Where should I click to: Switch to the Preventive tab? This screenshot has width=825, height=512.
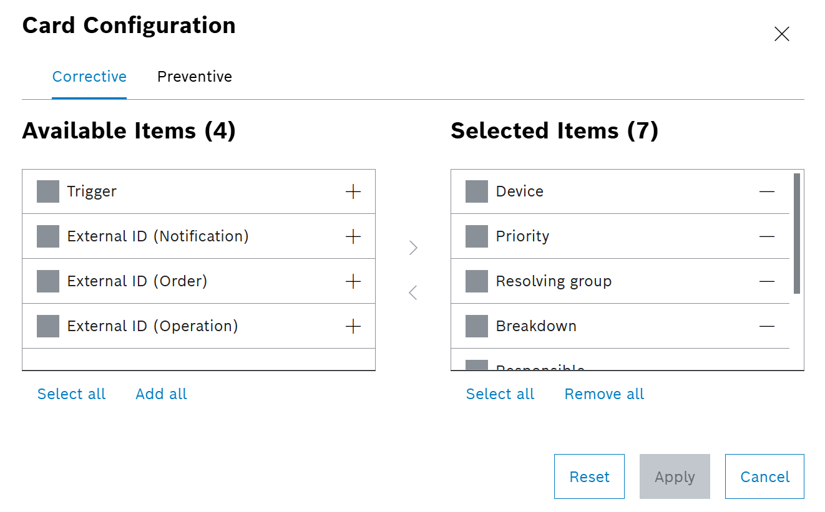(194, 76)
